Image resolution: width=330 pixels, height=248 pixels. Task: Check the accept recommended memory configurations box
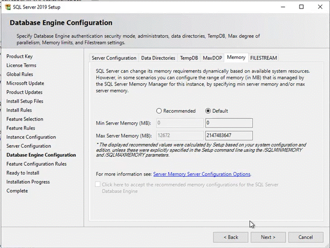(x=98, y=184)
